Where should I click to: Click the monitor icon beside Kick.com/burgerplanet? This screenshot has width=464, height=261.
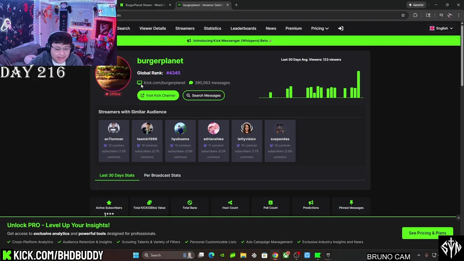coord(140,83)
